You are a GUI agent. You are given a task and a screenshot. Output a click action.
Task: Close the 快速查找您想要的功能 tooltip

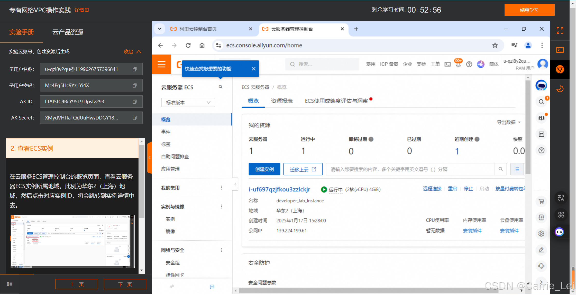[253, 69]
